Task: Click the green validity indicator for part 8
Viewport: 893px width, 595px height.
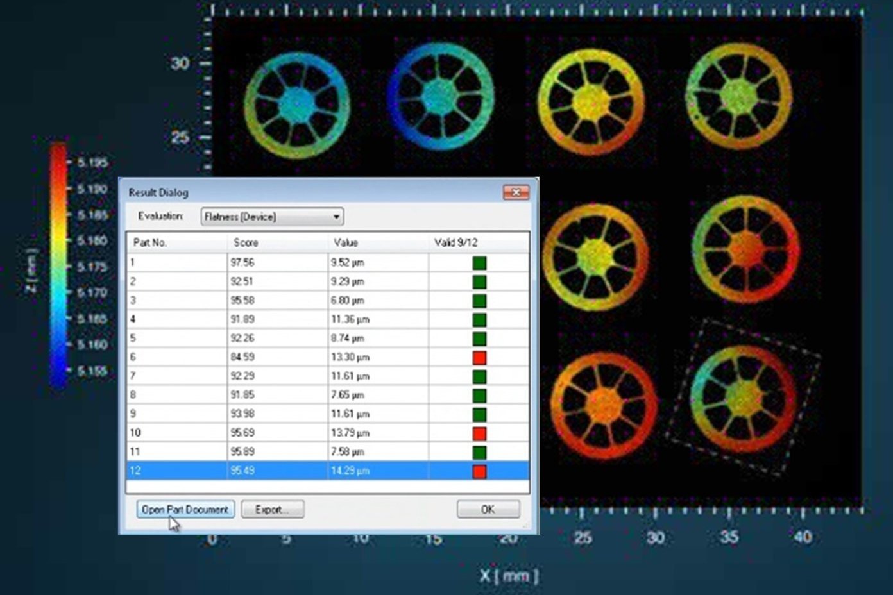Action: click(x=480, y=395)
